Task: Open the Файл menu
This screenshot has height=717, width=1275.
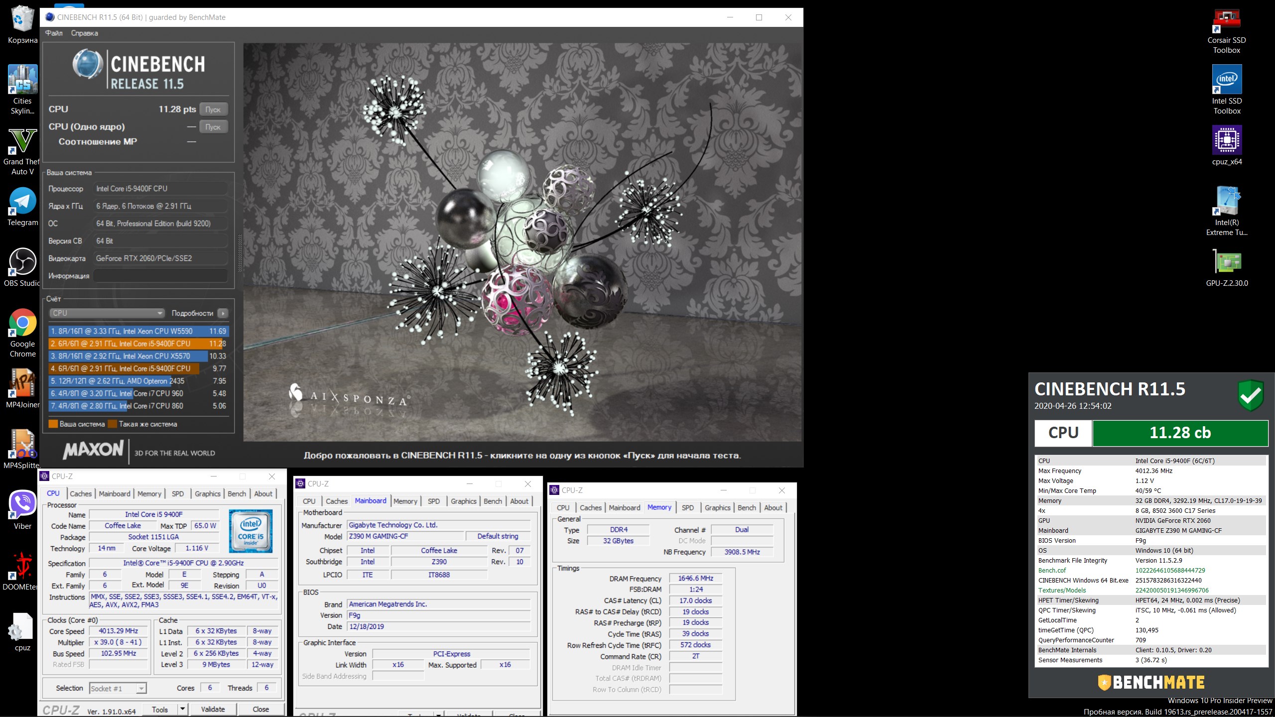Action: pyautogui.click(x=54, y=33)
